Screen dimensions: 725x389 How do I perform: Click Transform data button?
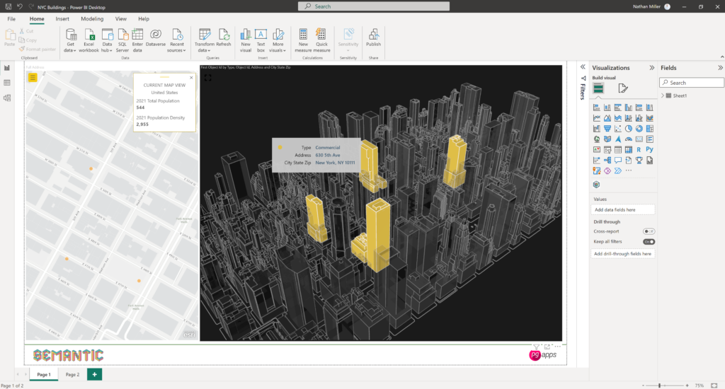click(x=204, y=40)
